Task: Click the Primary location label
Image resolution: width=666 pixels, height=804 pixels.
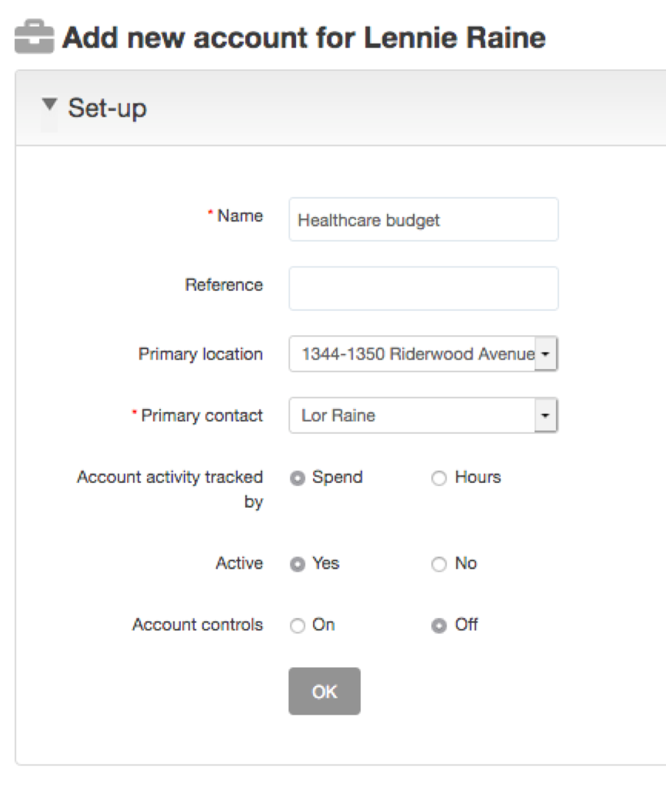Action: pos(200,354)
